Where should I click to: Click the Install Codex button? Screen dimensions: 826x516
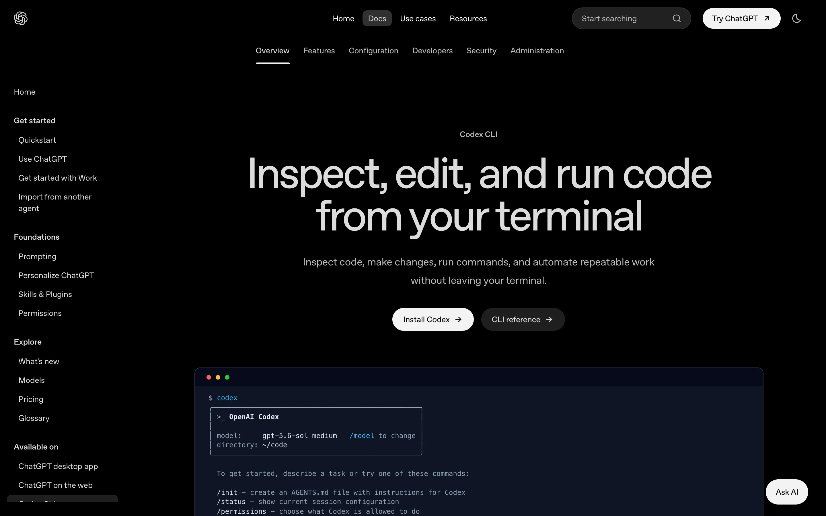click(x=433, y=319)
